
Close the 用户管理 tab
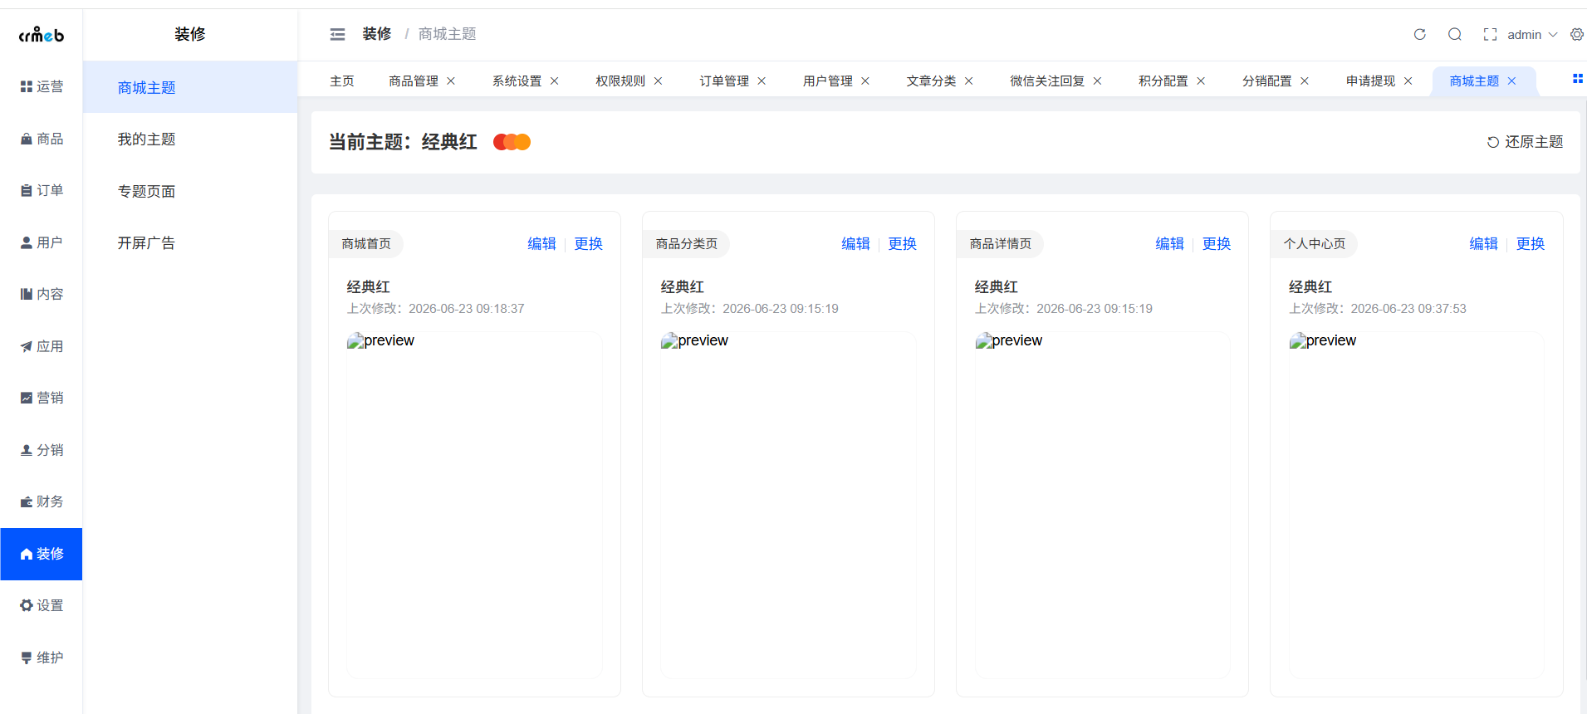pyautogui.click(x=865, y=81)
